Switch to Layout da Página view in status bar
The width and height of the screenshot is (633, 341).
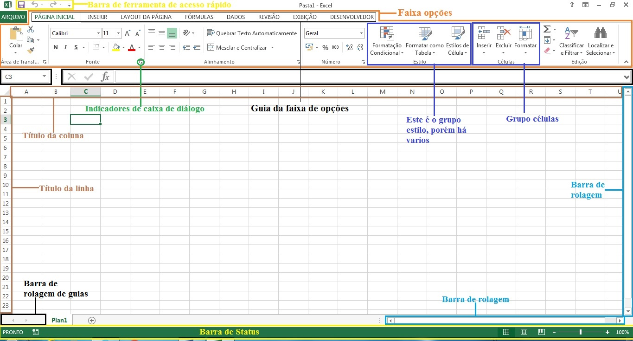(524, 332)
